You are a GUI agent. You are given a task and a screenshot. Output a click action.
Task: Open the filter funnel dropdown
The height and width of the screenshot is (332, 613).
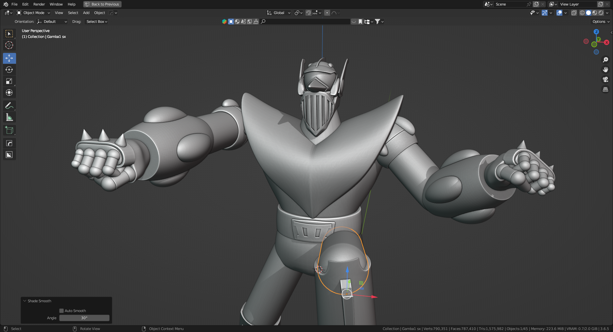coord(379,22)
